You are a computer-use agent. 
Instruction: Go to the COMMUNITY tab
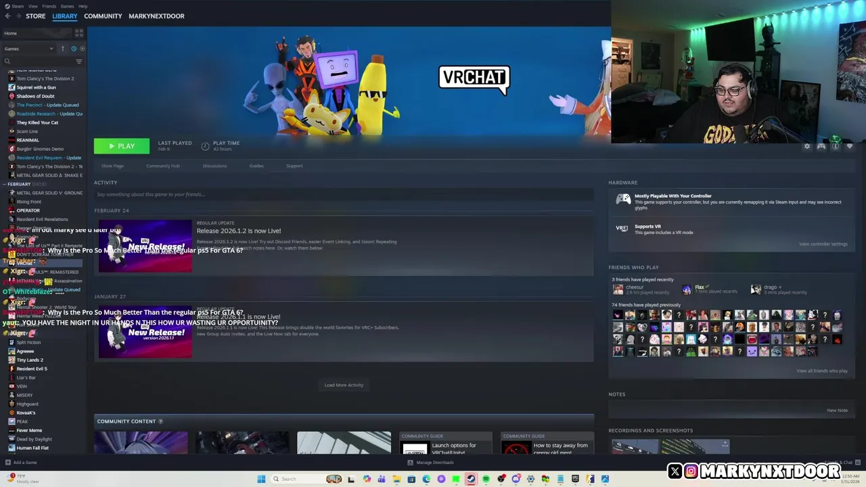point(103,16)
